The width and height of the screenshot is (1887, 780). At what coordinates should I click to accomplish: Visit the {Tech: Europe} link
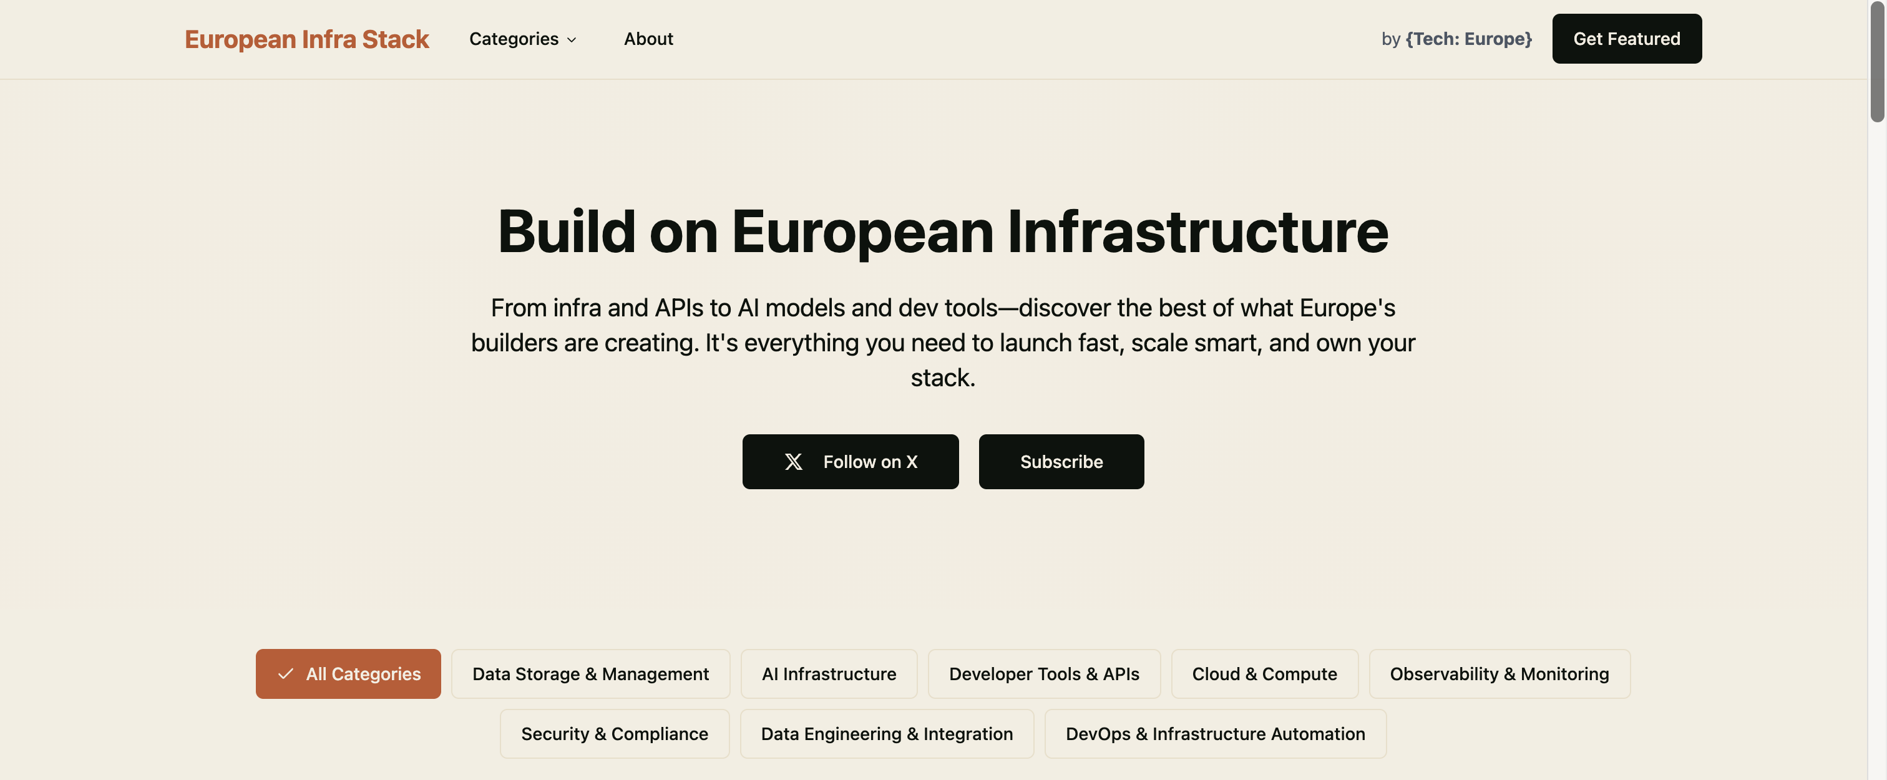[1467, 39]
